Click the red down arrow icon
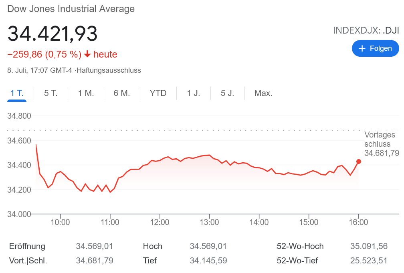404x273 pixels. pyautogui.click(x=87, y=54)
